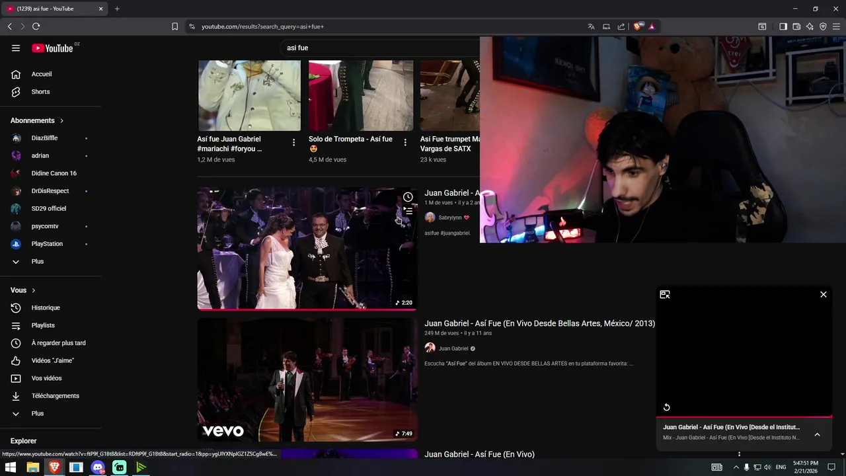This screenshot has height=476, width=846.
Task: Open Así Fue En Vivo Desde Bellas Artes title
Action: pyautogui.click(x=539, y=323)
